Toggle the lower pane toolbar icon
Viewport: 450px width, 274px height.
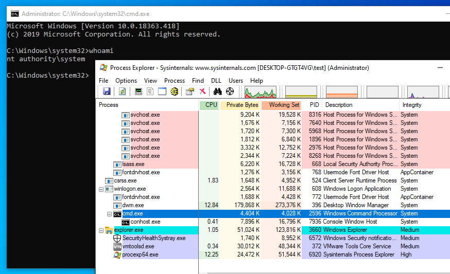point(162,92)
